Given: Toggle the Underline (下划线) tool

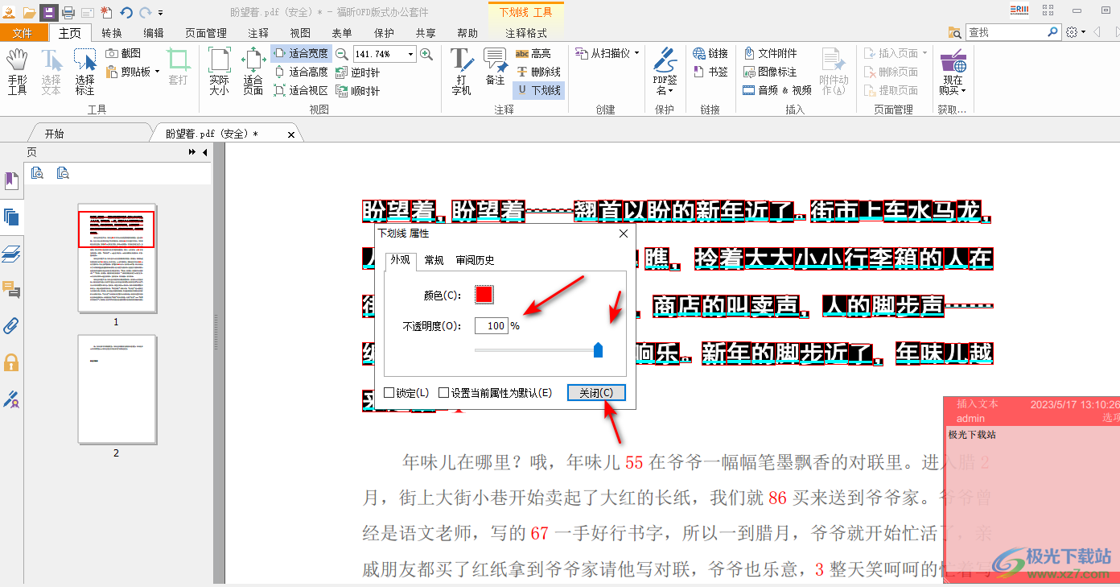Looking at the screenshot, I should coord(538,90).
